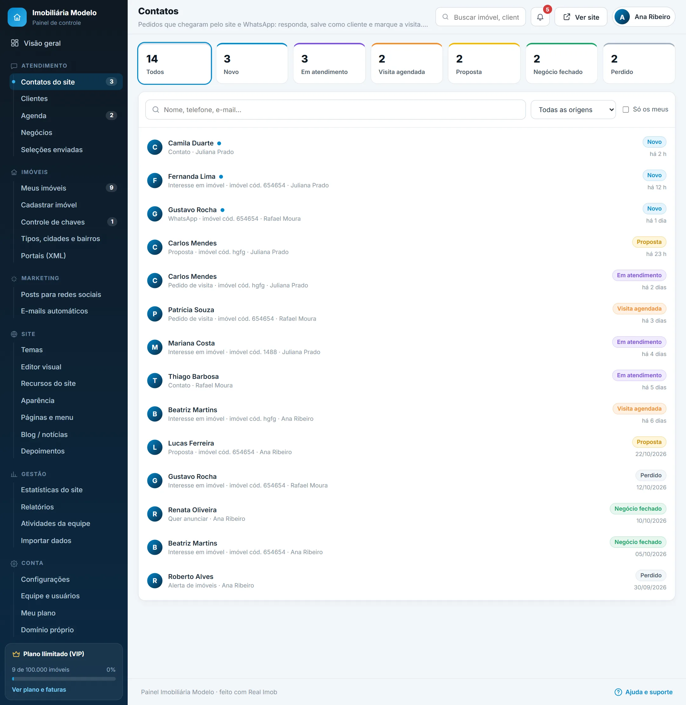Click the external-link icon on Ver site
Screen dimensions: 686x705
[x=567, y=17]
